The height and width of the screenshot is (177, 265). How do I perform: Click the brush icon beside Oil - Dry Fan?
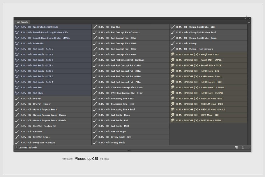coord(17,99)
